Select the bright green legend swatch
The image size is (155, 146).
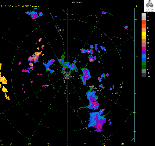click(x=144, y=64)
